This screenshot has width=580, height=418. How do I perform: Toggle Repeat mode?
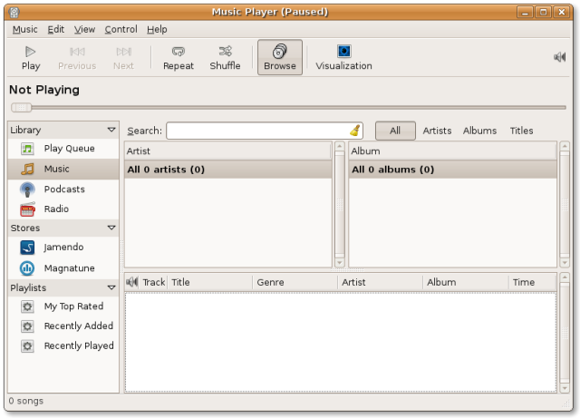179,58
